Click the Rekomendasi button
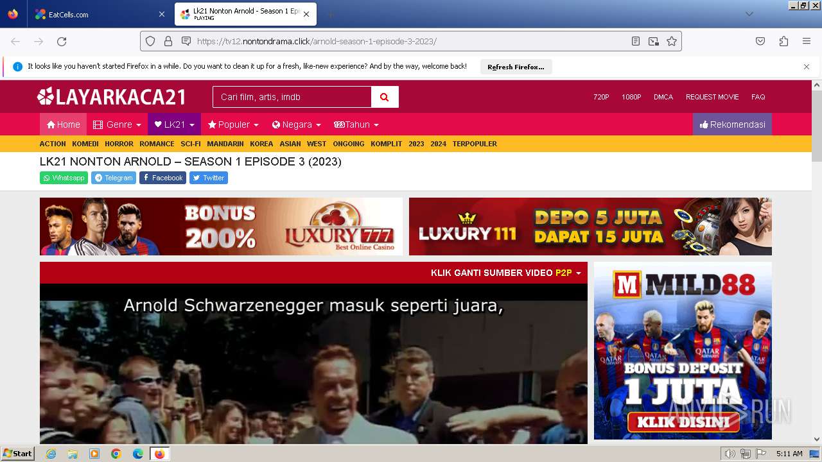 732,124
